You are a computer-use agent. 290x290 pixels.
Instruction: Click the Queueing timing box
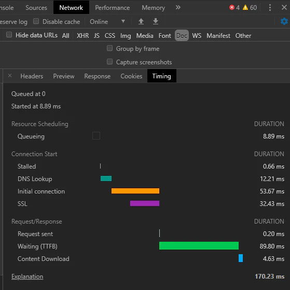[96, 135]
